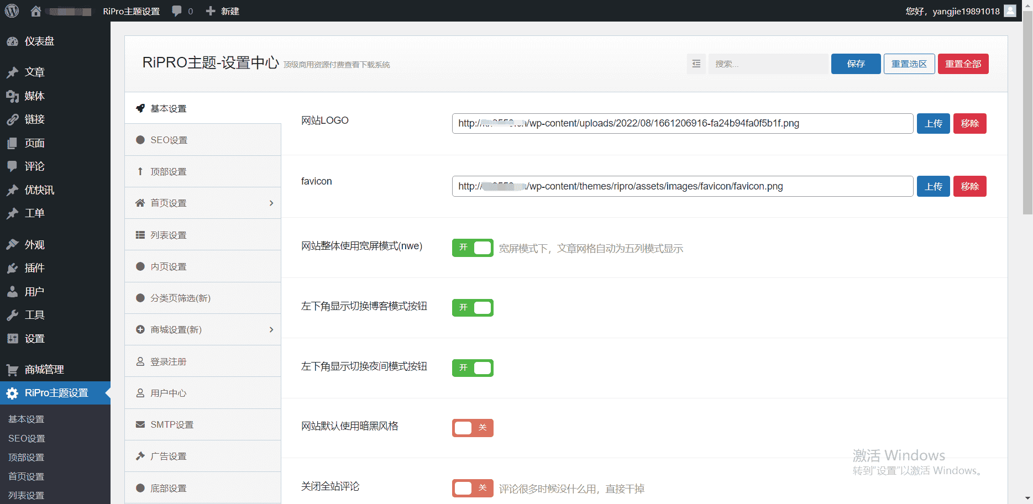The width and height of the screenshot is (1033, 504).
Task: Toggle 左下角显示切换博客模式按钮 switch
Action: tap(473, 308)
